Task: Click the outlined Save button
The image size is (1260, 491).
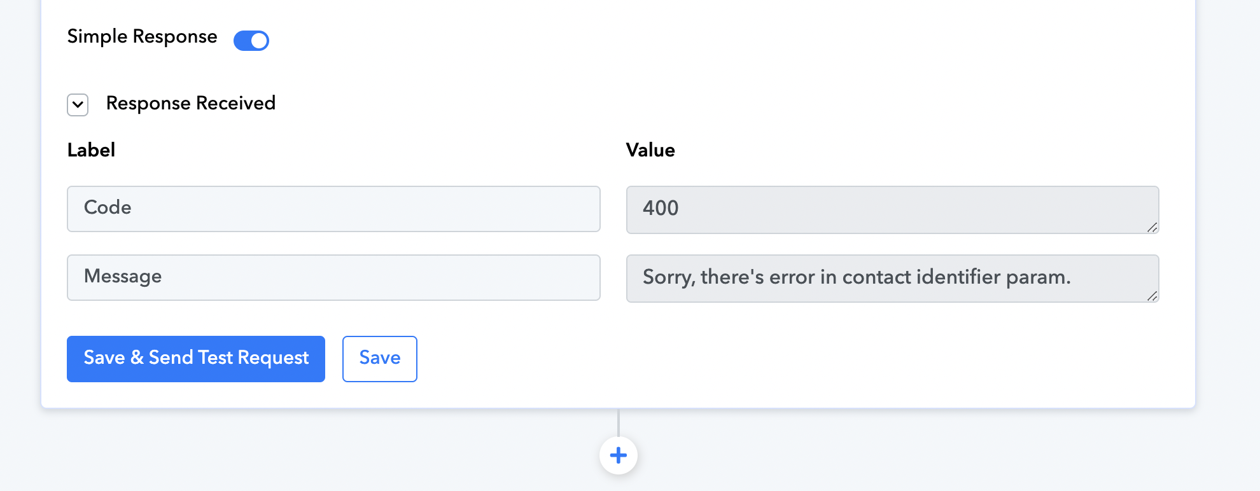Action: click(380, 359)
